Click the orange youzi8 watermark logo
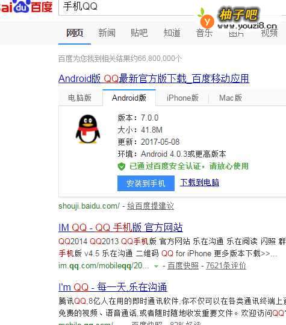 click(206, 19)
